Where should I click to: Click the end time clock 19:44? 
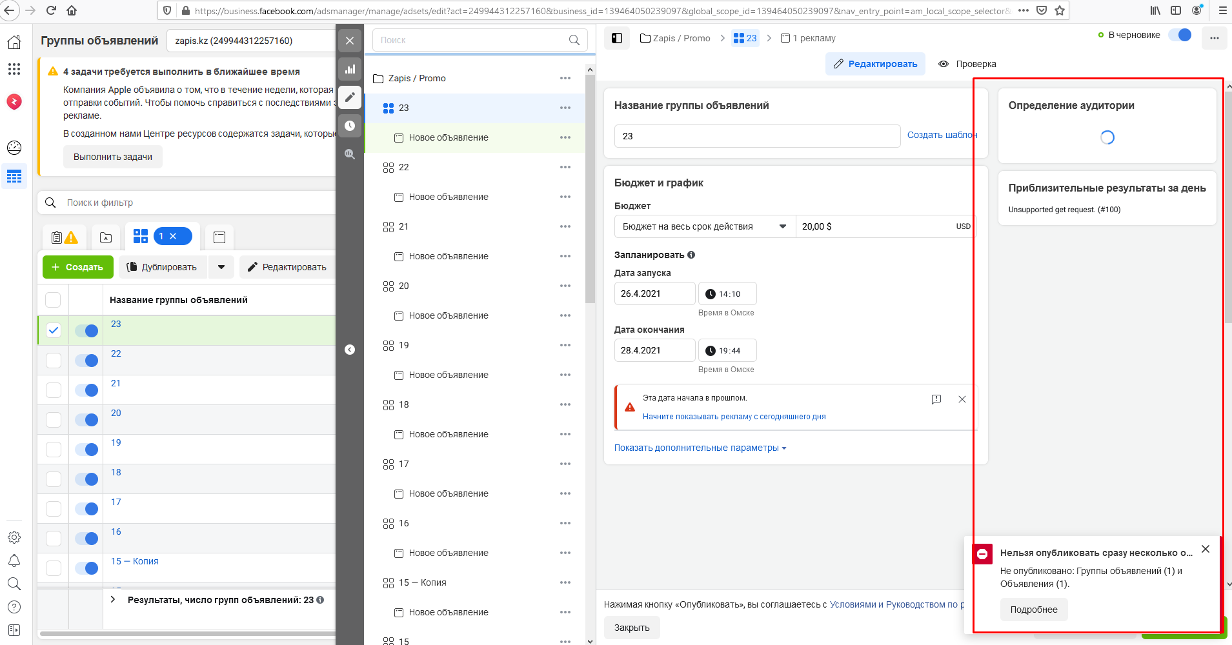point(727,350)
